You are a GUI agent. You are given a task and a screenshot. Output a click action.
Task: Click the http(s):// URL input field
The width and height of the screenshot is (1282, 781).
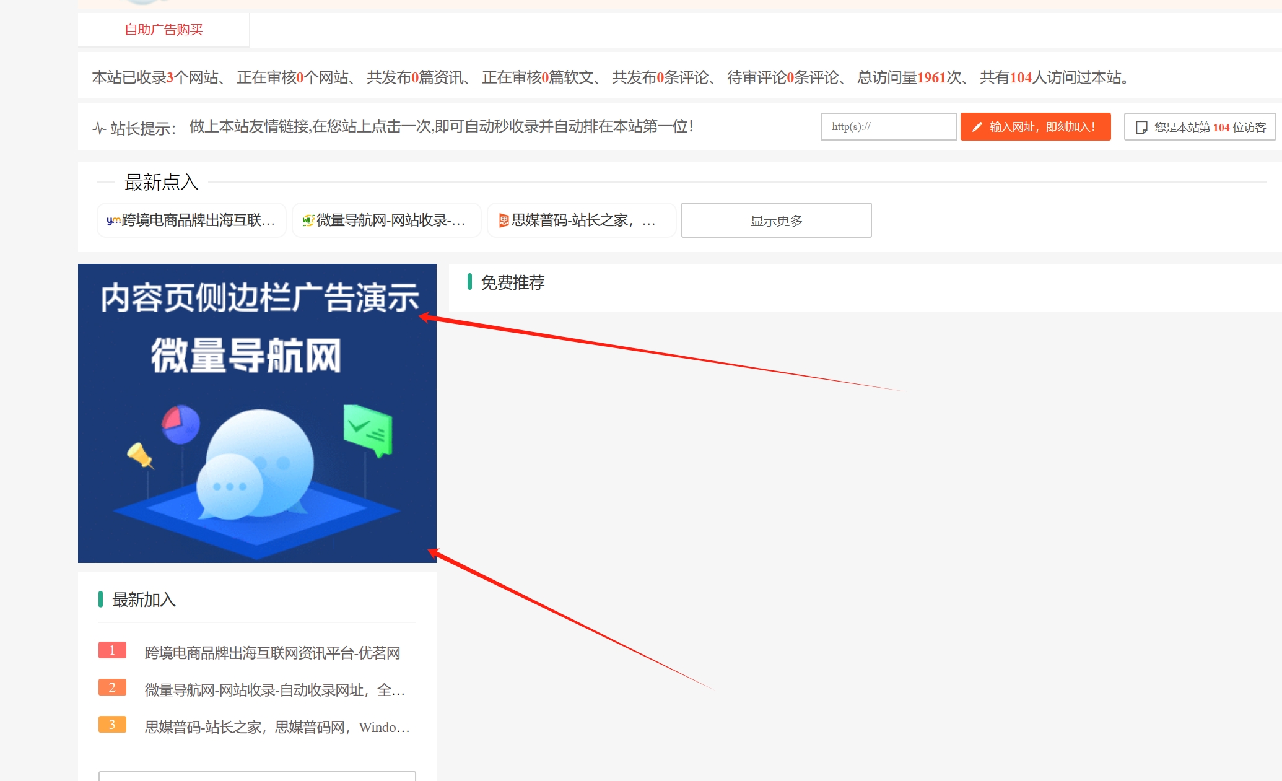[889, 126]
